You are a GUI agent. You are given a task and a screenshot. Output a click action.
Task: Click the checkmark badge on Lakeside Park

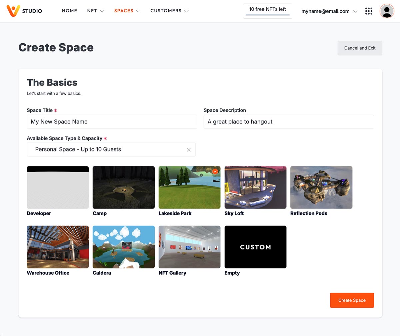(215, 171)
